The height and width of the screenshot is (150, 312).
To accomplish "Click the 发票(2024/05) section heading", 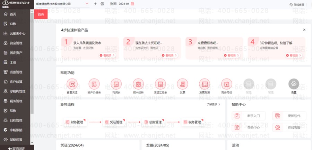I will pyautogui.click(x=157, y=145).
